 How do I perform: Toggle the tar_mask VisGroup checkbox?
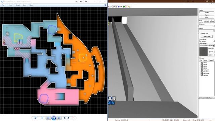(202, 75)
